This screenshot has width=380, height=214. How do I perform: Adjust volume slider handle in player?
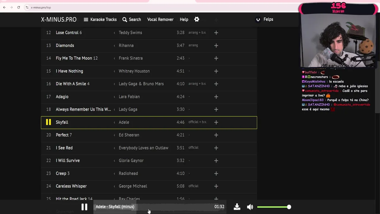[289, 207]
